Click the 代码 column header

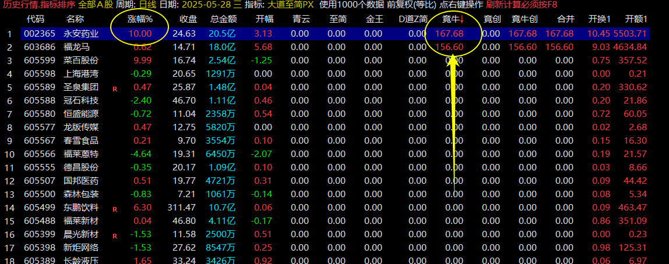pos(35,19)
